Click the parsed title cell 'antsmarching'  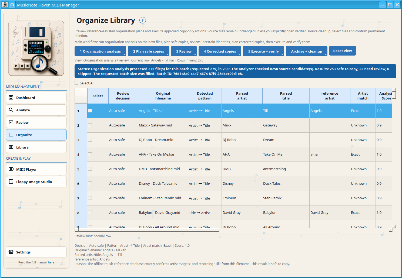(x=286, y=169)
